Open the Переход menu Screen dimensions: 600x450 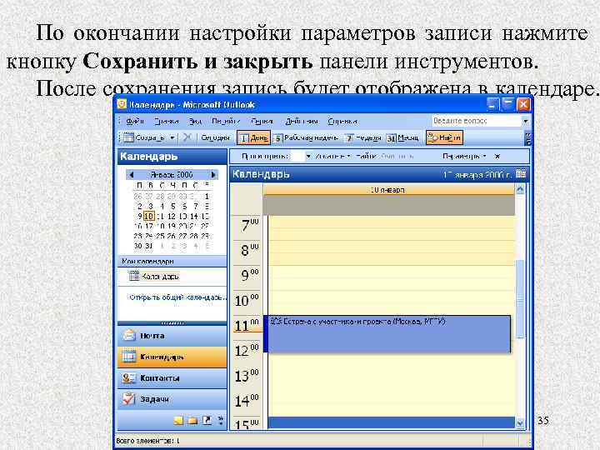[x=226, y=122]
